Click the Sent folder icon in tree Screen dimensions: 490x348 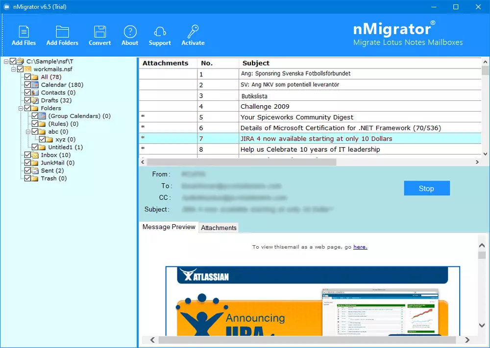[35, 170]
